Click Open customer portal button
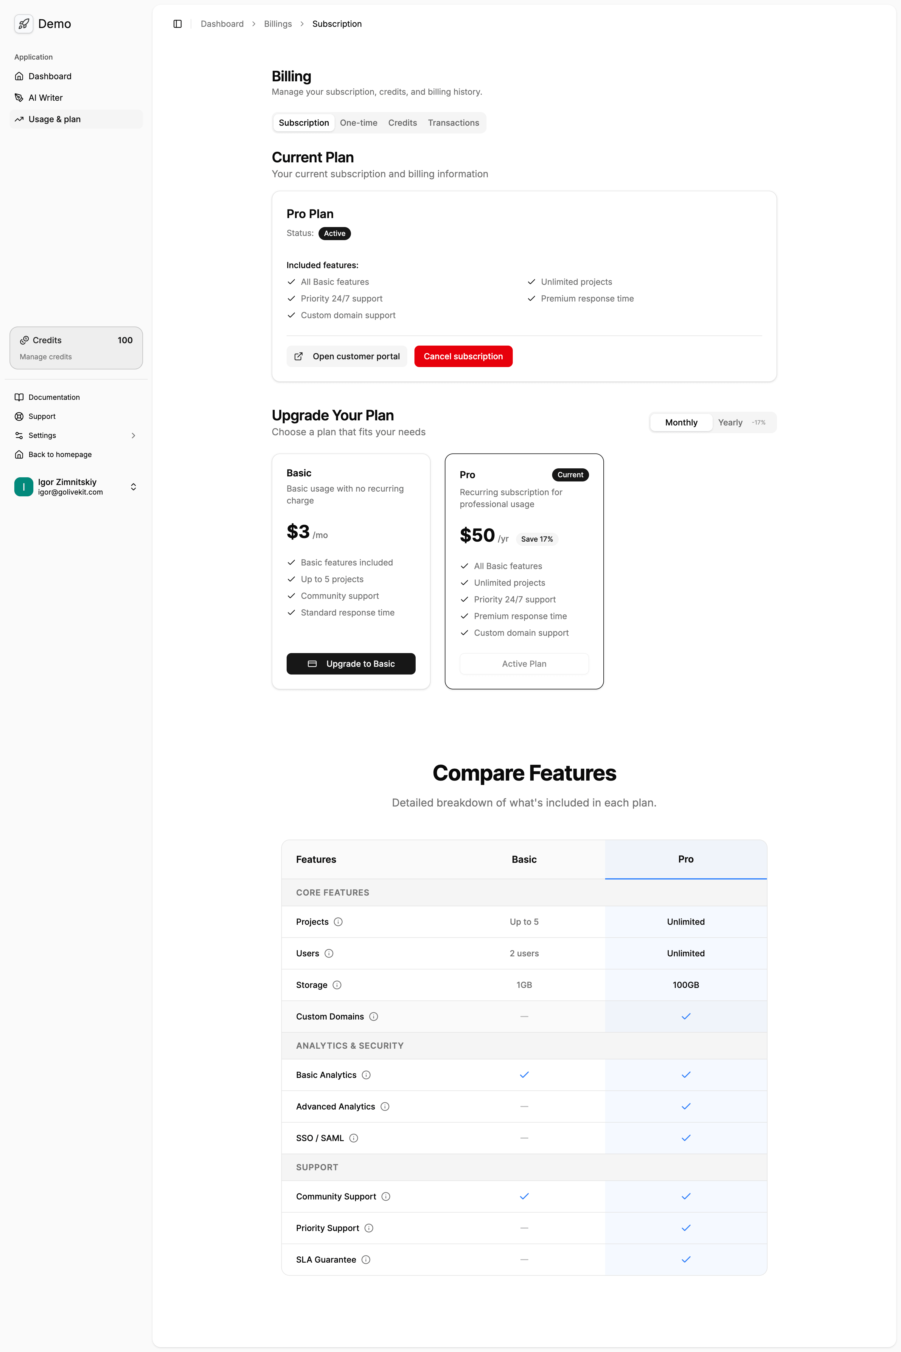 click(x=347, y=356)
